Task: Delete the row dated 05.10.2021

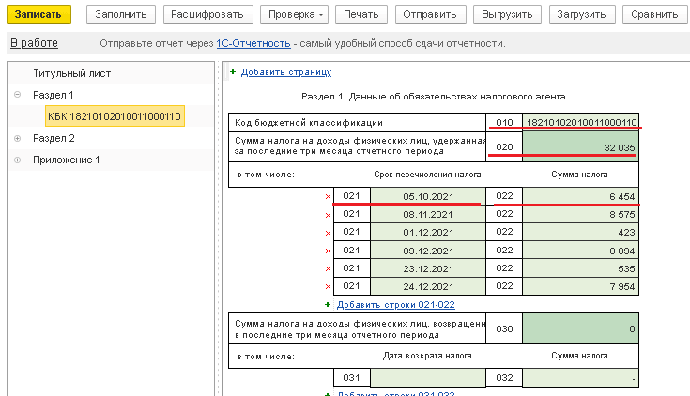Action: point(328,196)
